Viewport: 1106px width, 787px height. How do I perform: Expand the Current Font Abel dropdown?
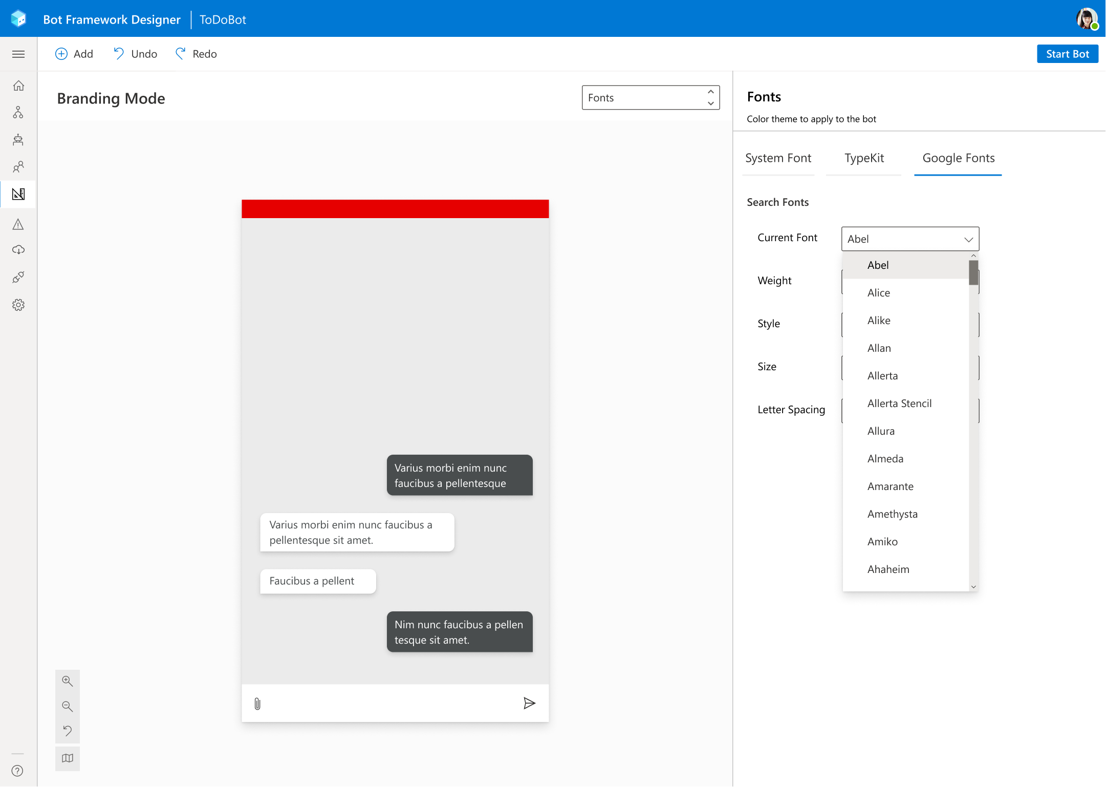tap(909, 239)
